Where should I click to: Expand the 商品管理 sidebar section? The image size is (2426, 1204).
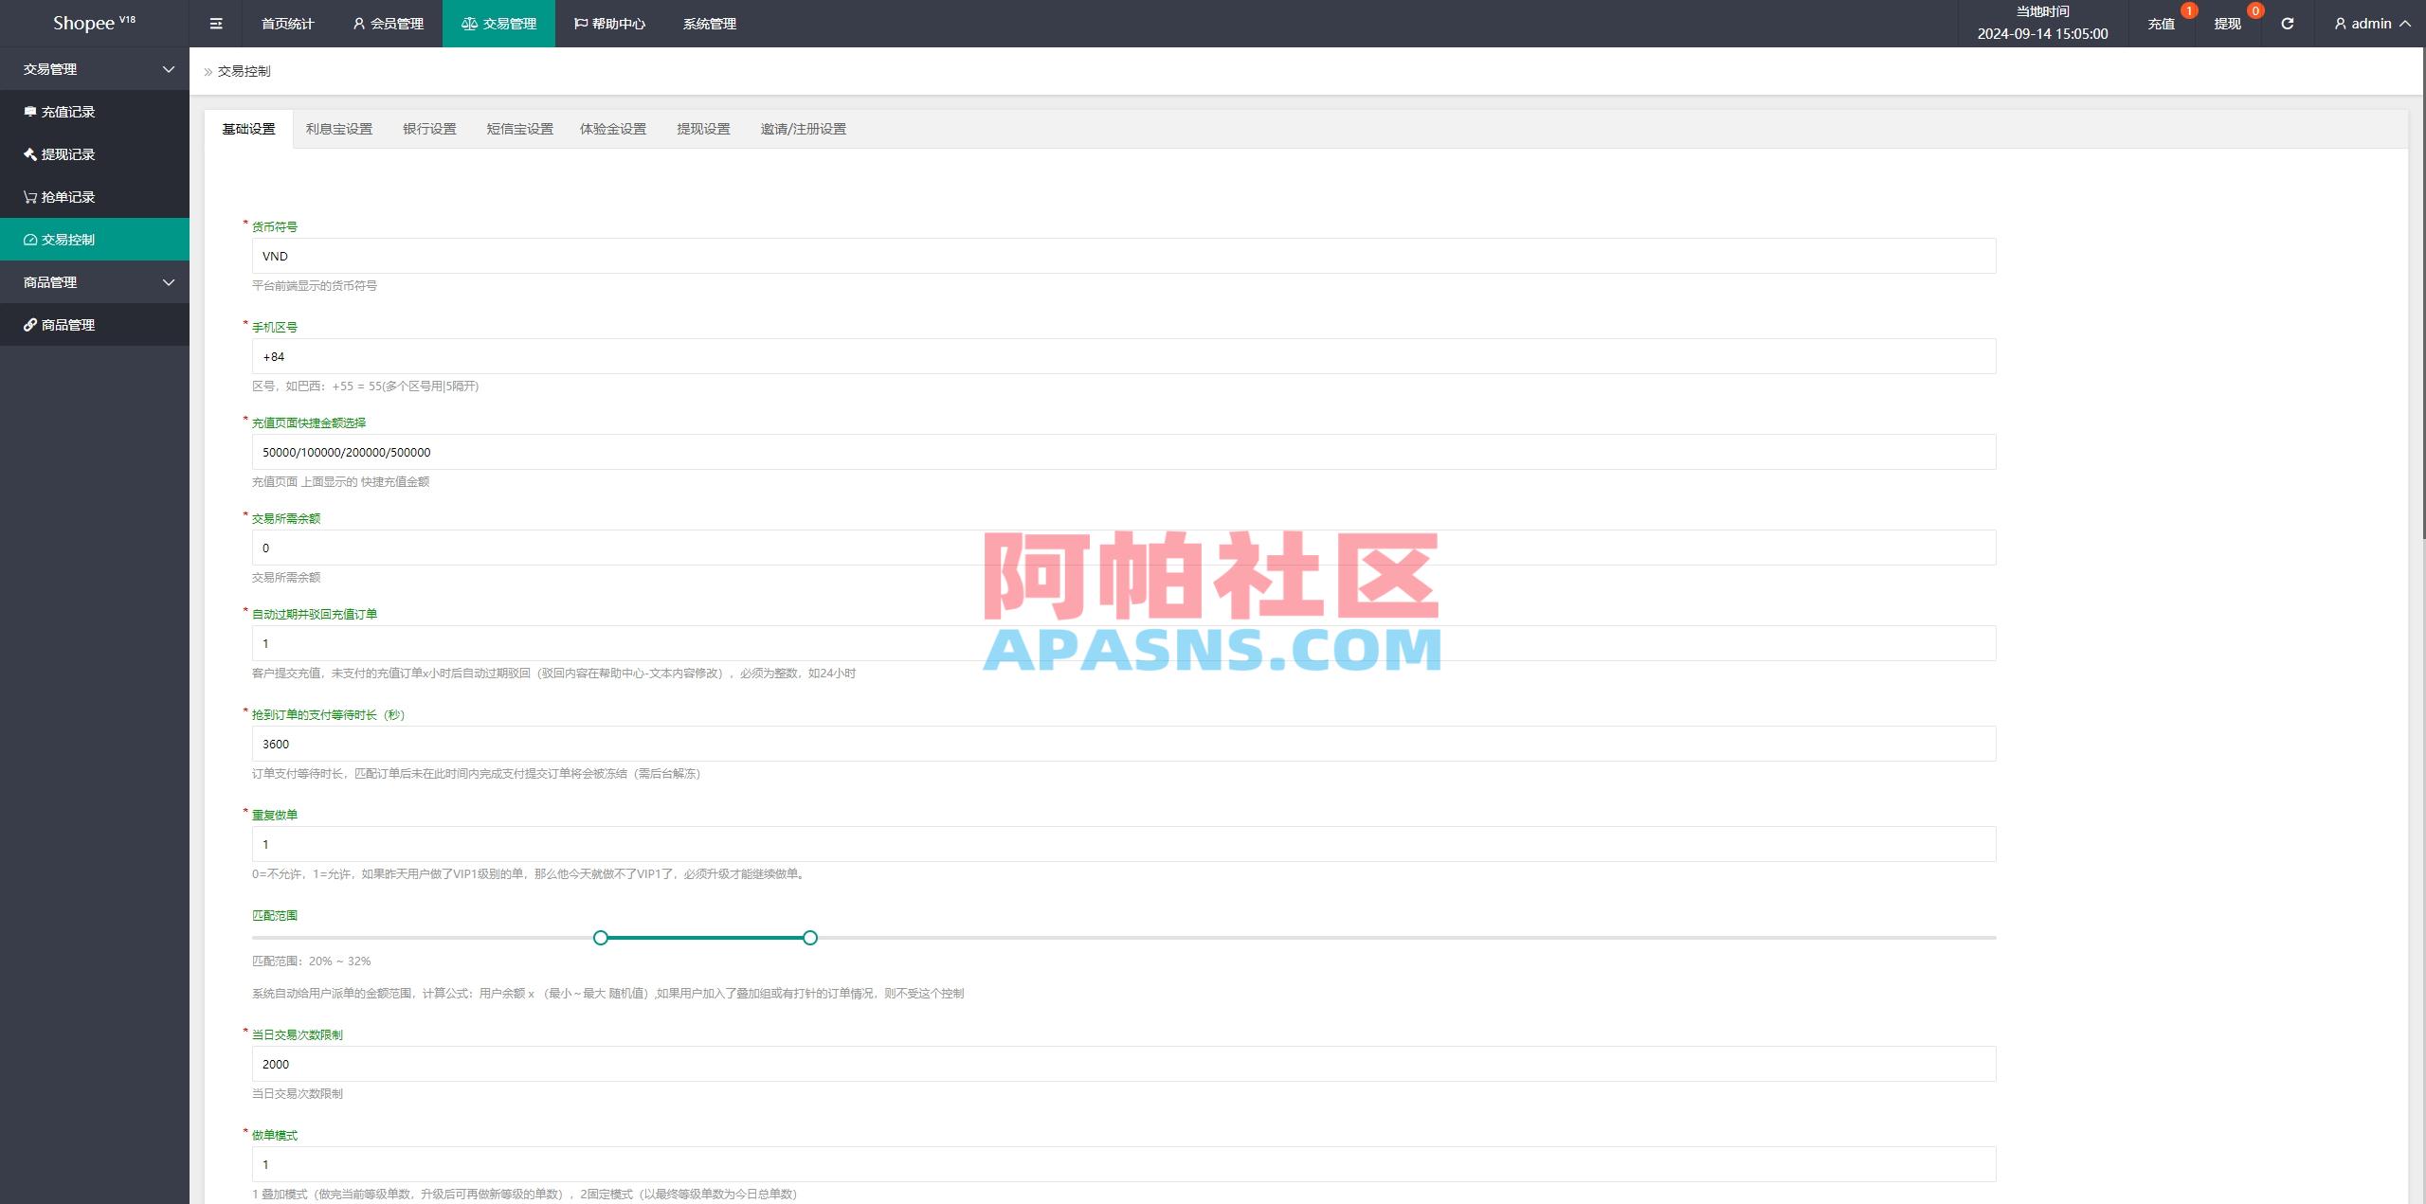coord(169,281)
